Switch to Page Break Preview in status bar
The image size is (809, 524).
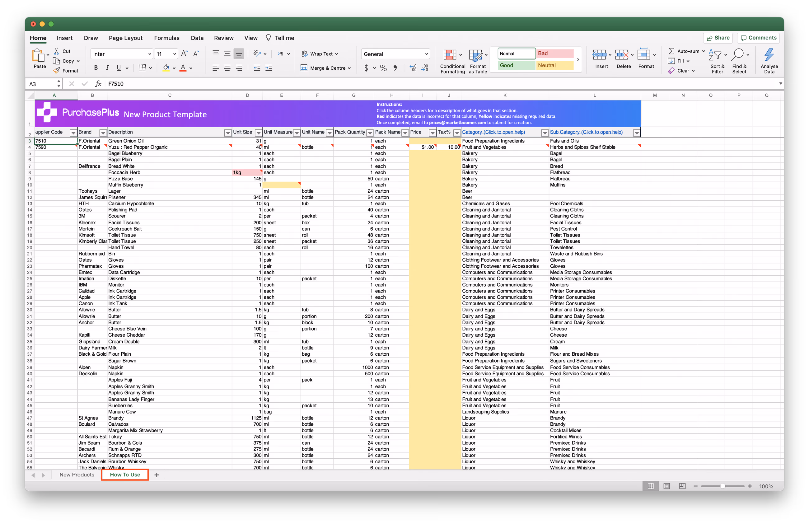coord(682,486)
